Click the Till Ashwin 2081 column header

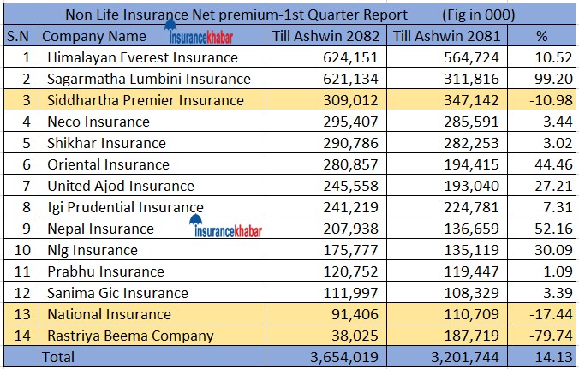445,37
